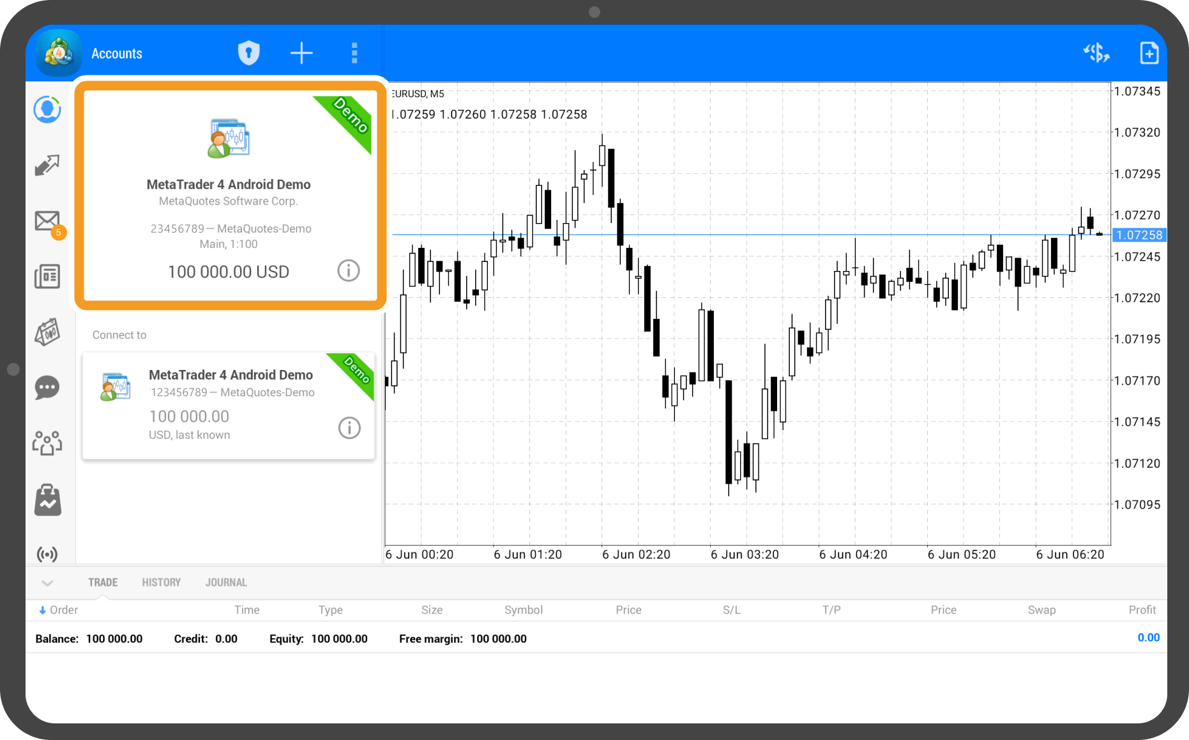The width and height of the screenshot is (1189, 740).
Task: Click the 0.00 total profit value
Action: (x=1148, y=638)
